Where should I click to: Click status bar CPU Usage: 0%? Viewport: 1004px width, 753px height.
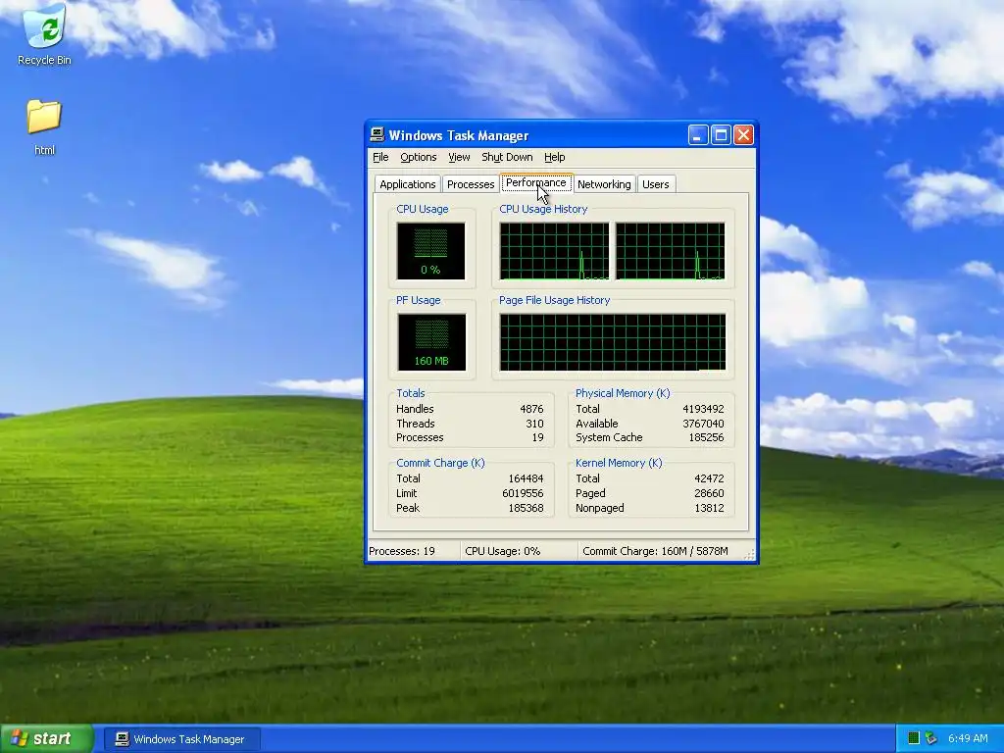coord(503,551)
